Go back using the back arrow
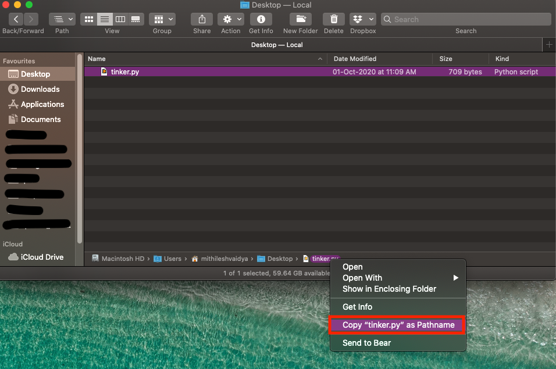This screenshot has height=369, width=556. [16, 19]
